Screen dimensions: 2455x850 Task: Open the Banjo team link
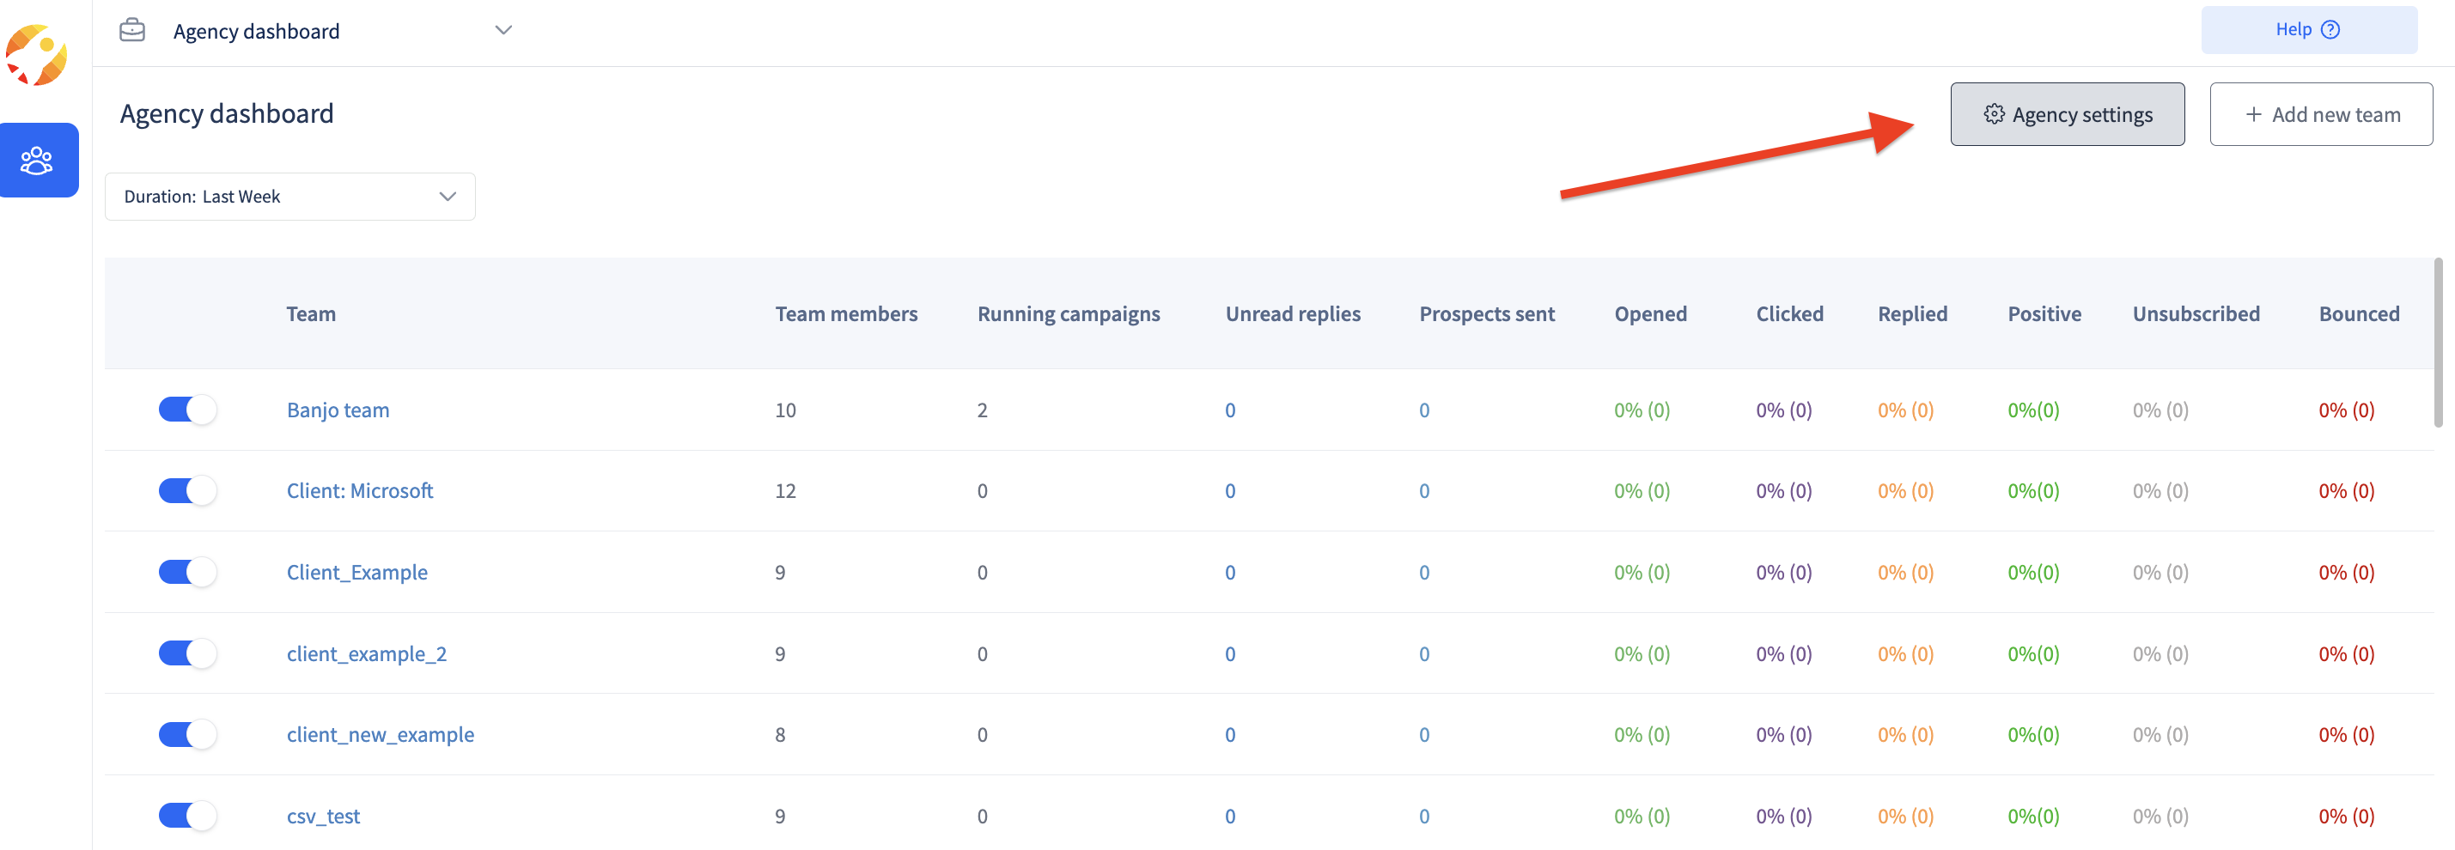[338, 410]
